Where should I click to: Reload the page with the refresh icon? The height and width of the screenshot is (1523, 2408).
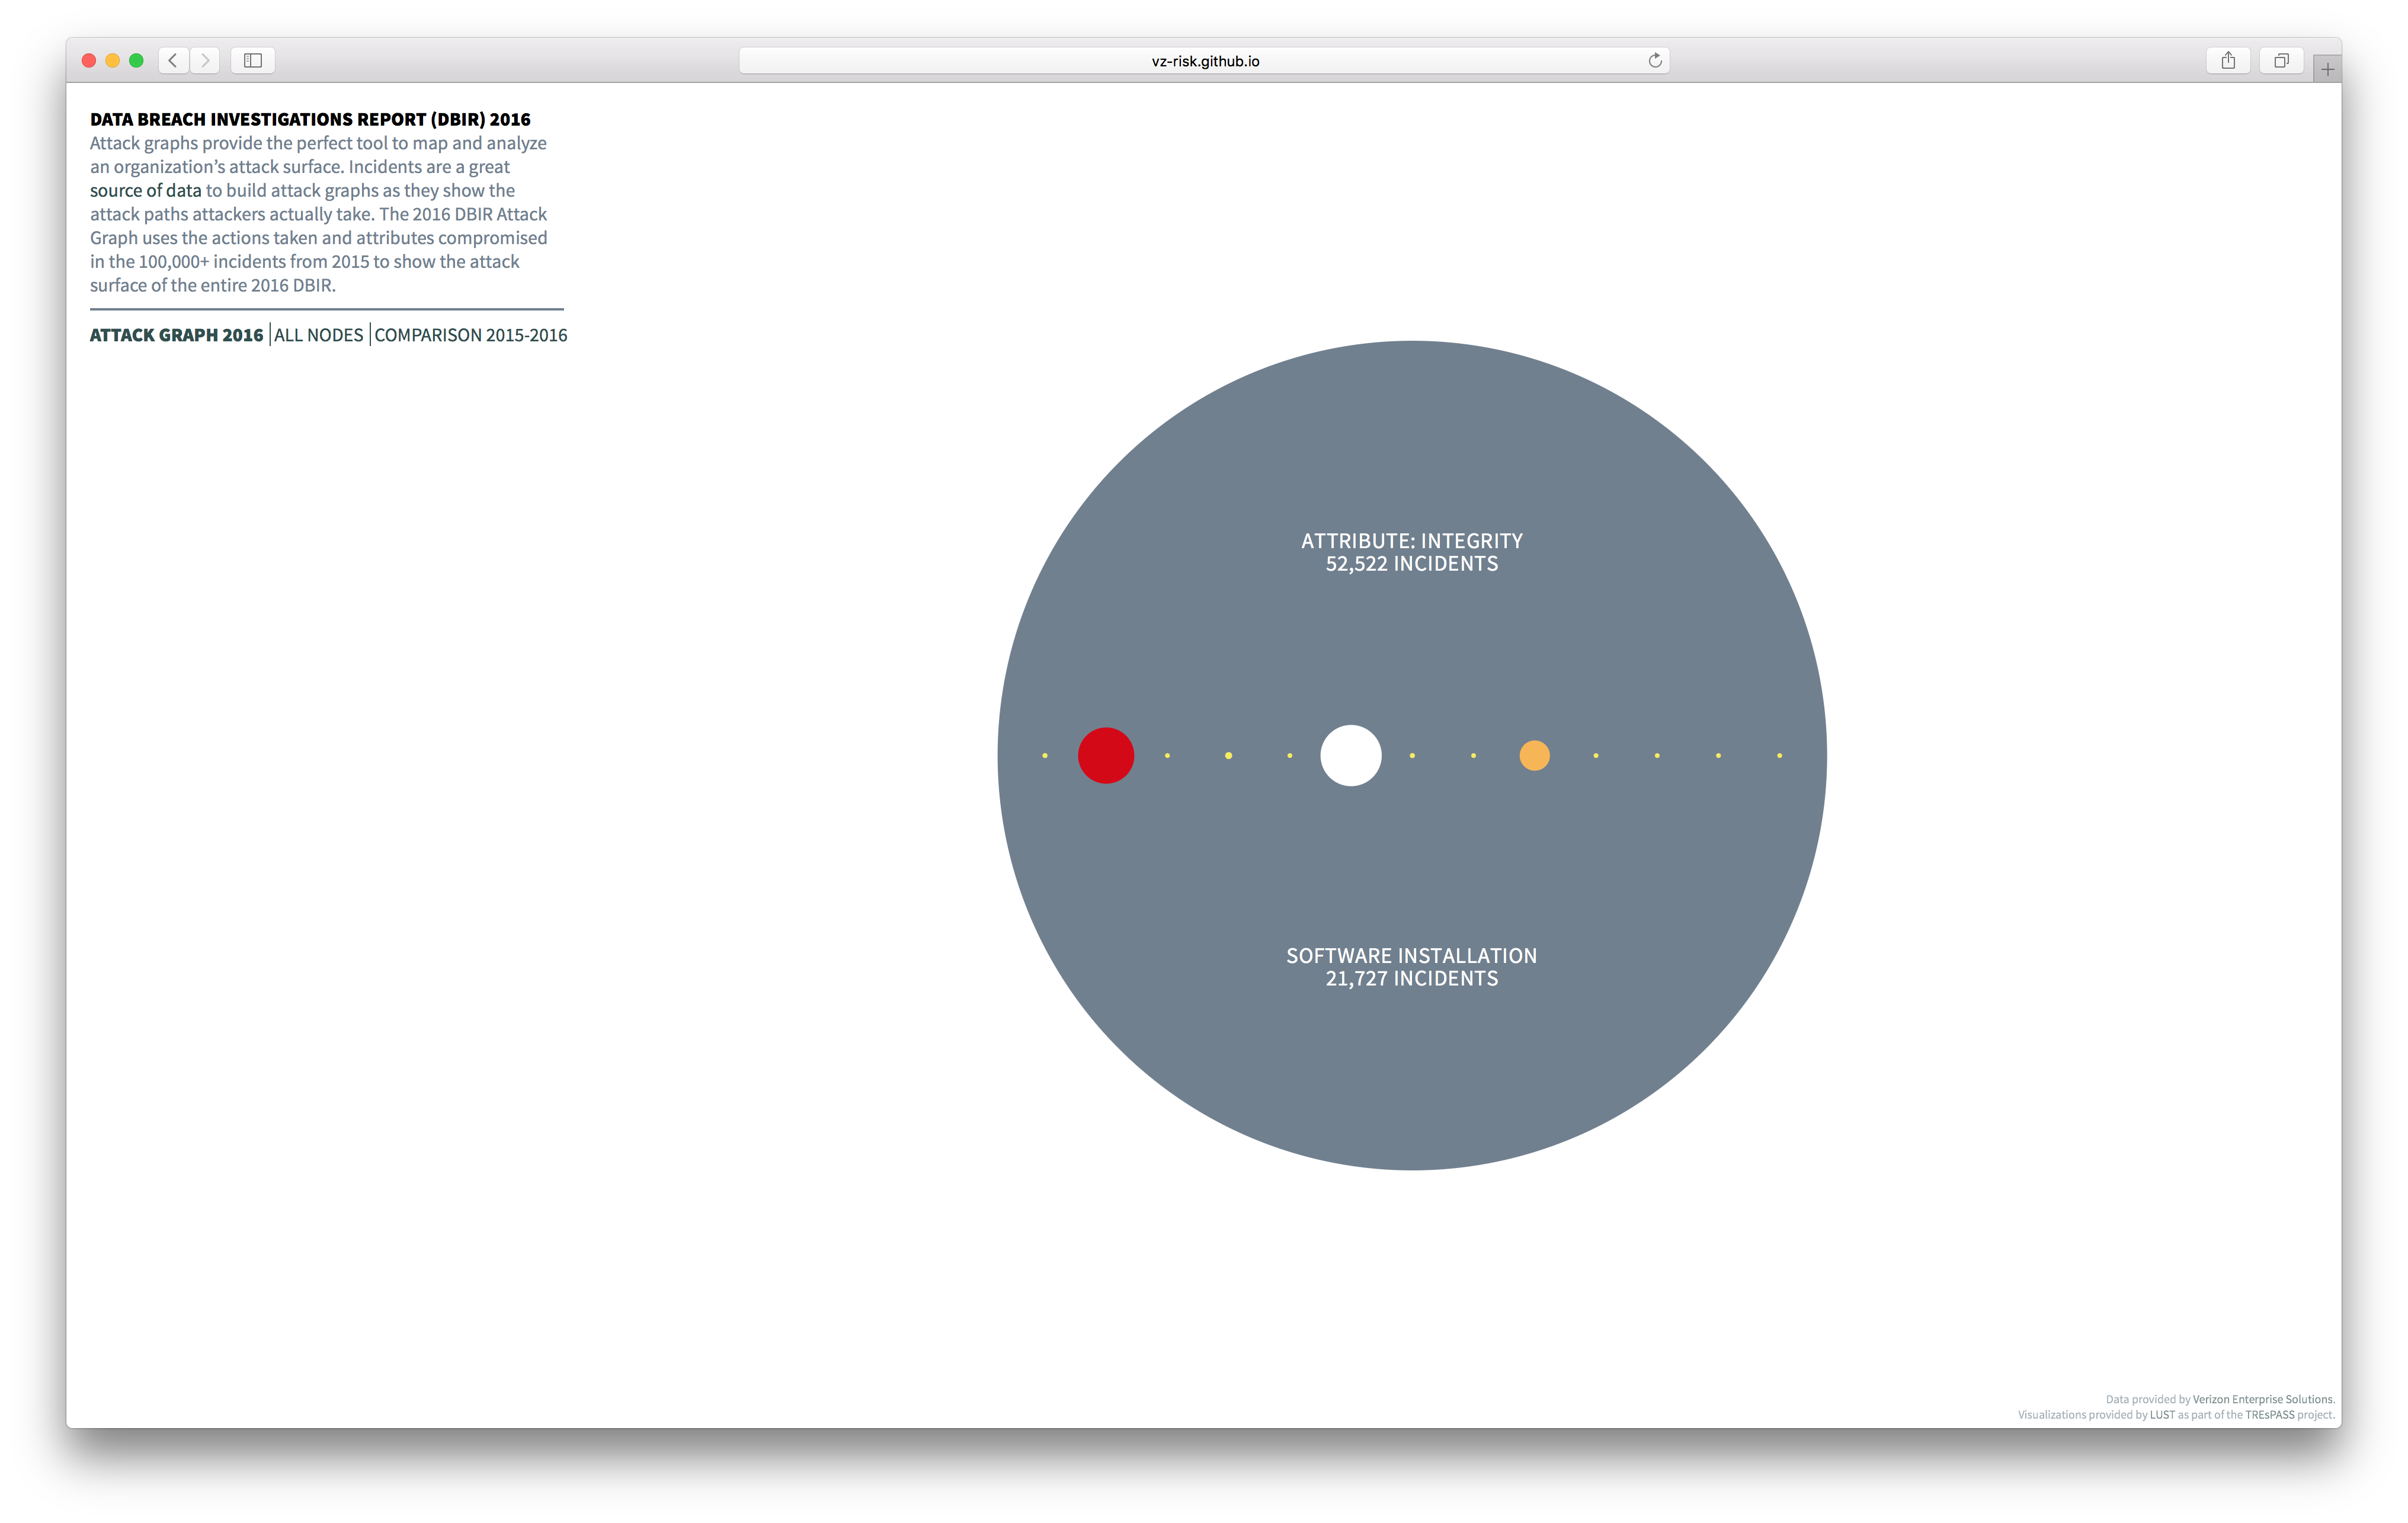(x=1655, y=61)
